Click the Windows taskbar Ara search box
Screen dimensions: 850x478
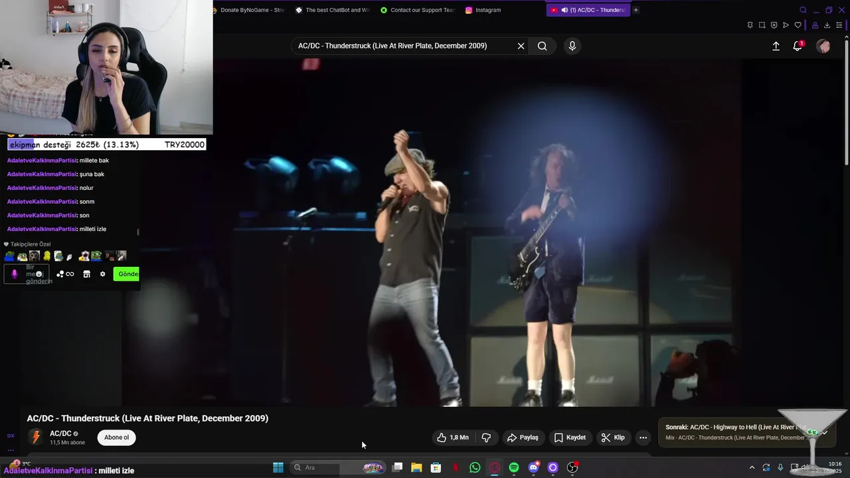(339, 467)
